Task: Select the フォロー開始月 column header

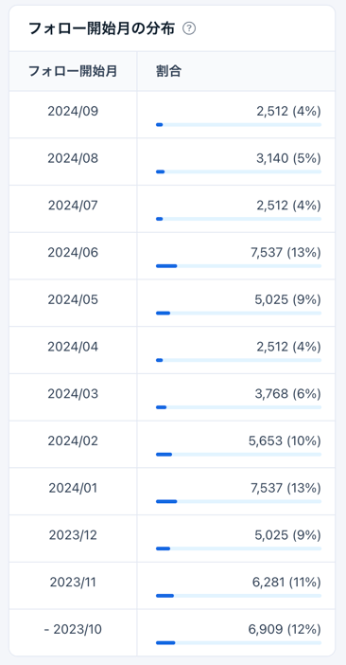Action: 73,71
